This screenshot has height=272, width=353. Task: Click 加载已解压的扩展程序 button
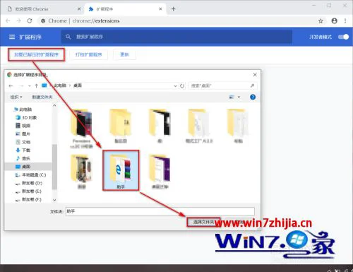36,54
